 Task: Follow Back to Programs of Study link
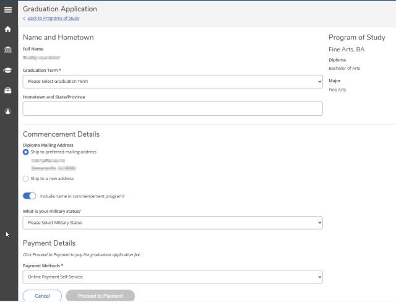point(54,18)
